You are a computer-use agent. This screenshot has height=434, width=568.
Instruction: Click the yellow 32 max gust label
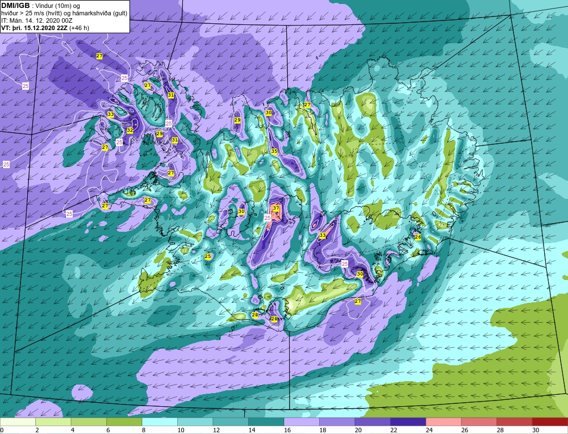[x=130, y=130]
